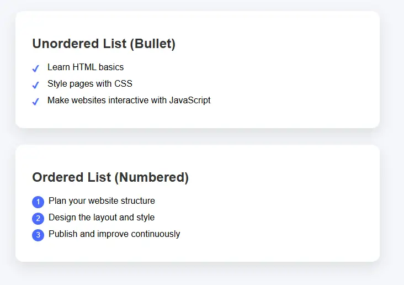Click the Style pages with CSS item
This screenshot has height=285, width=404.
point(90,84)
